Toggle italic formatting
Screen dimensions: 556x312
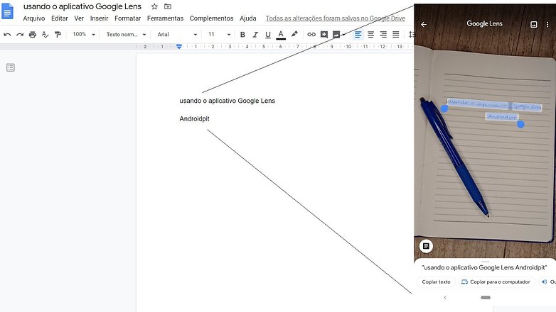(x=255, y=34)
